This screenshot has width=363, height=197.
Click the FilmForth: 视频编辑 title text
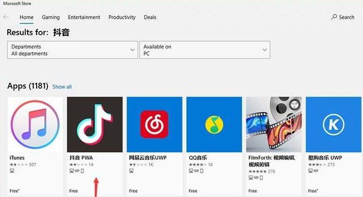tap(272, 161)
